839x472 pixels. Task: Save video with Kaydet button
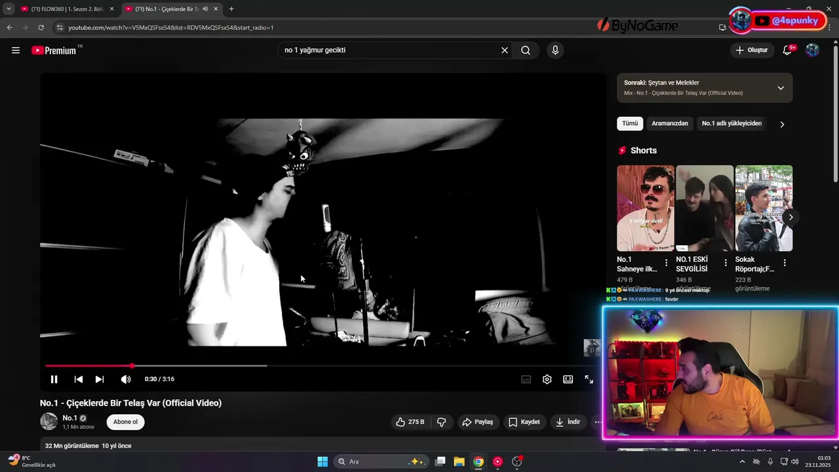524,422
